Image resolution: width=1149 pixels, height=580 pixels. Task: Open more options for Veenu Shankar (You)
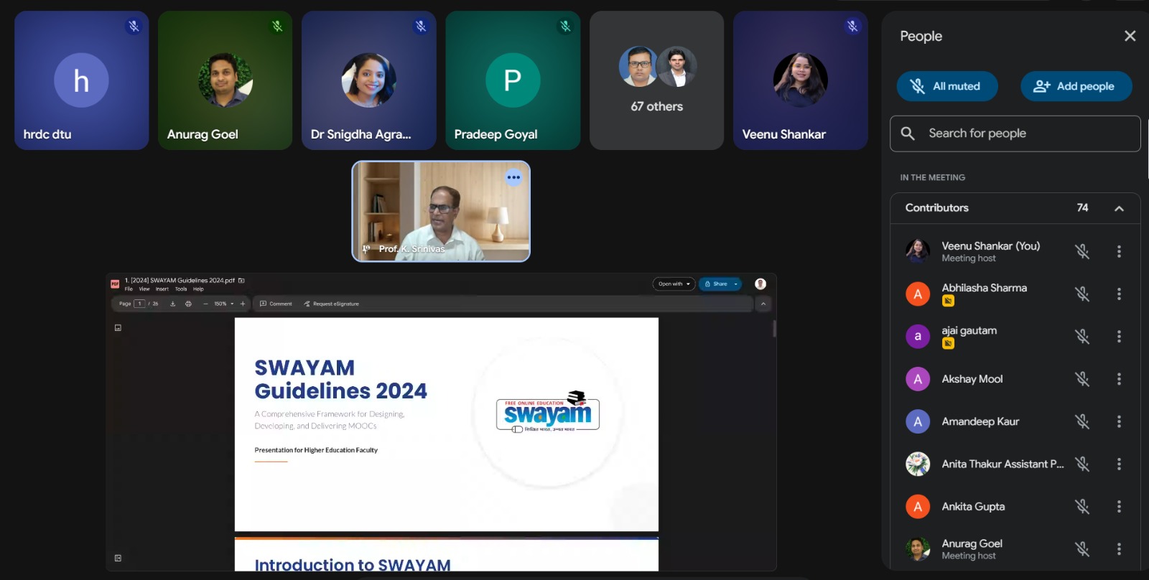coord(1119,251)
